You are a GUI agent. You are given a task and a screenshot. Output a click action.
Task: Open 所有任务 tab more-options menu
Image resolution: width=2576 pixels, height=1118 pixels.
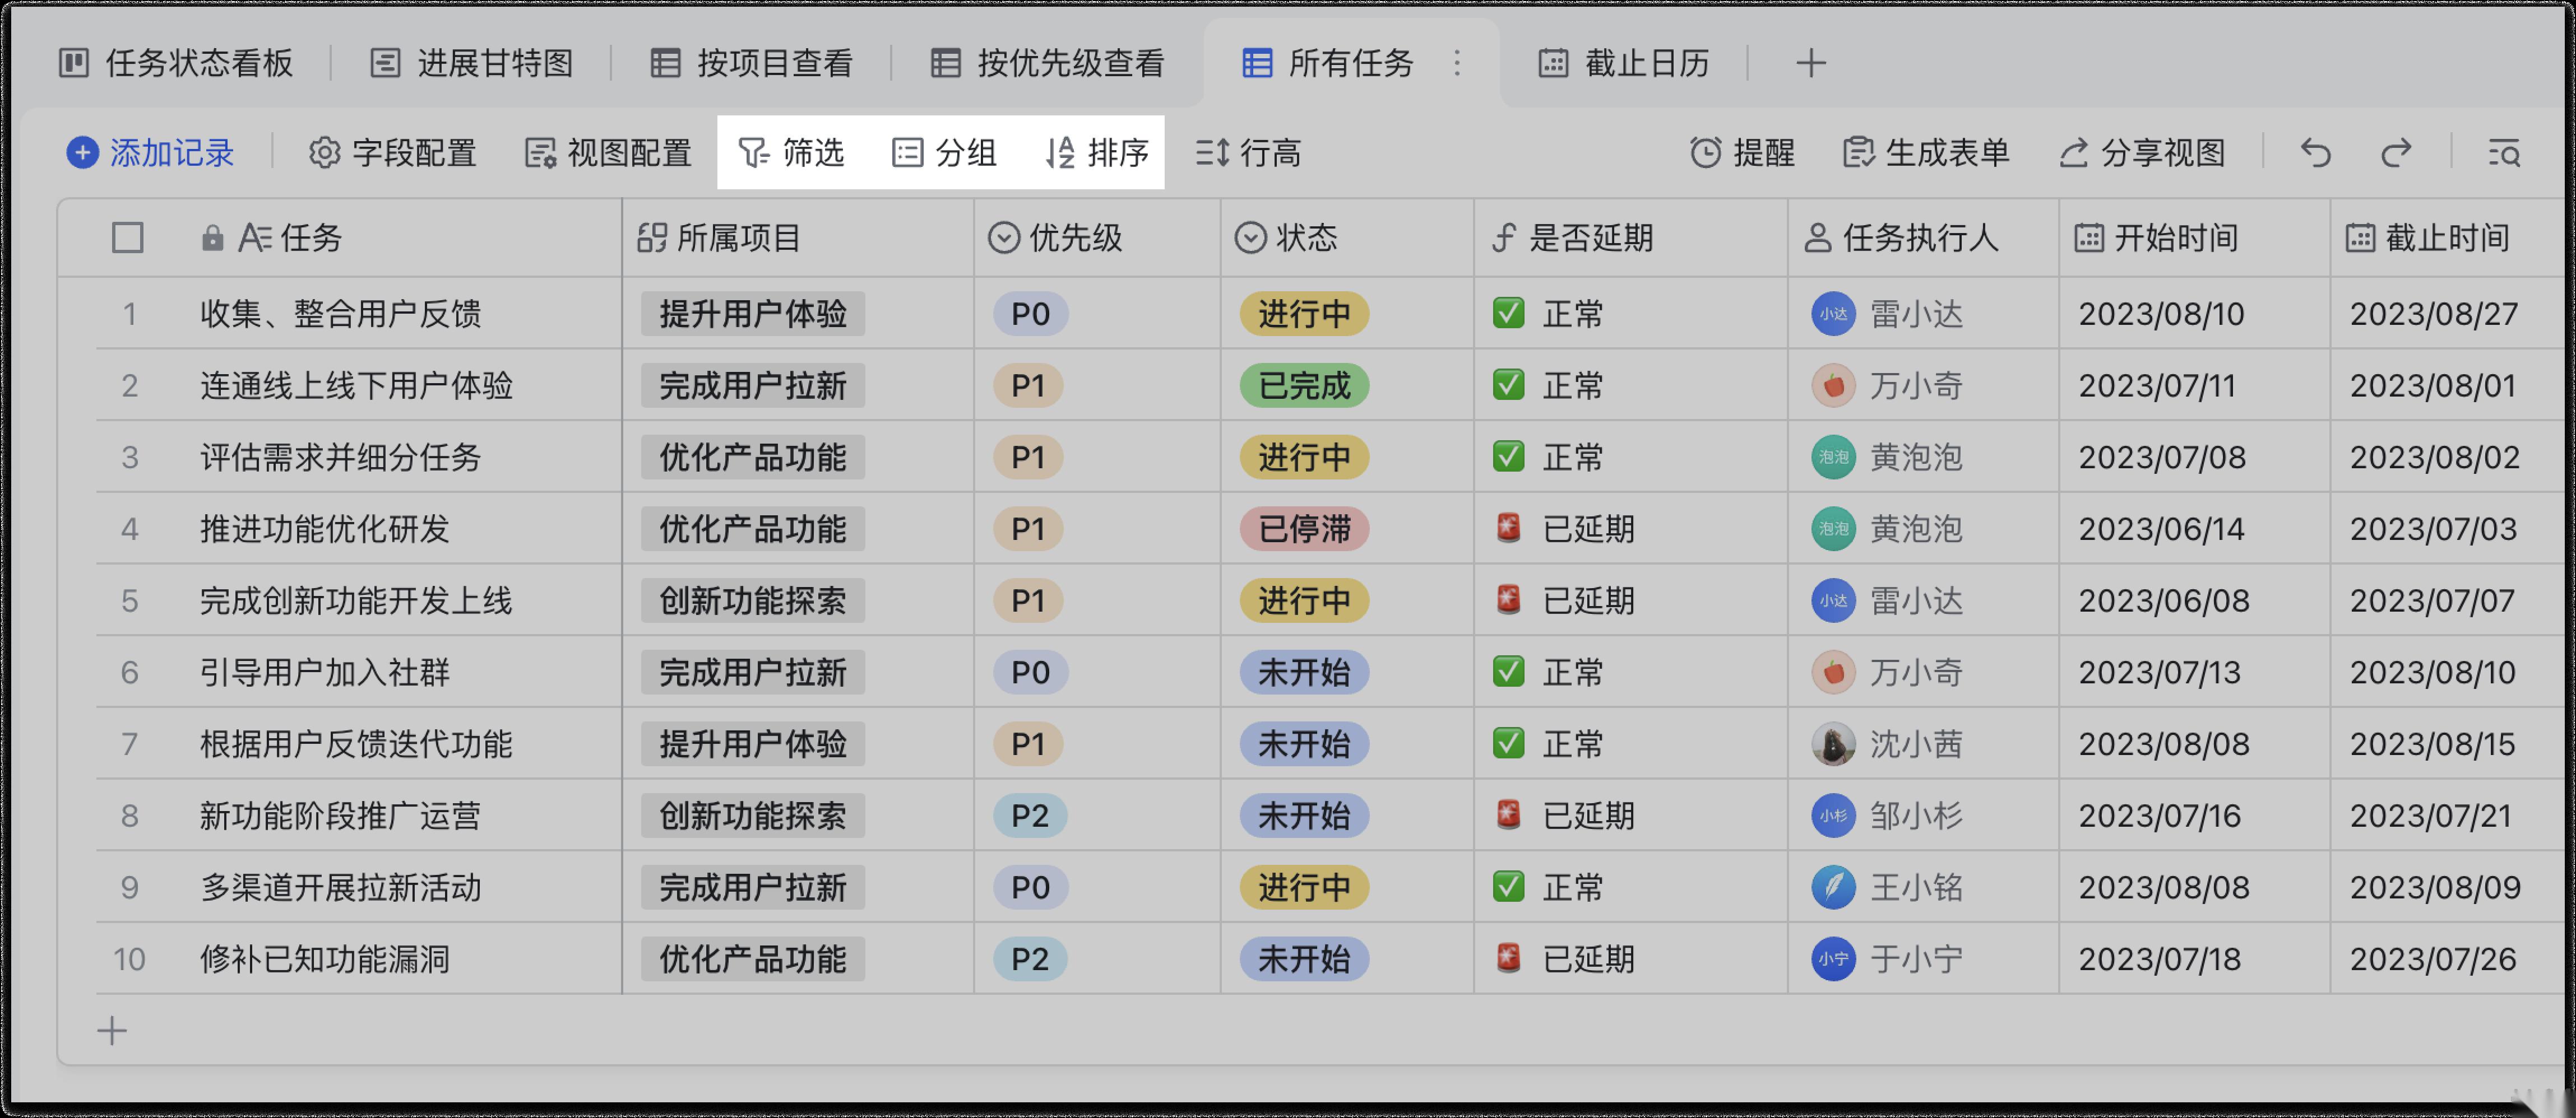point(1457,63)
